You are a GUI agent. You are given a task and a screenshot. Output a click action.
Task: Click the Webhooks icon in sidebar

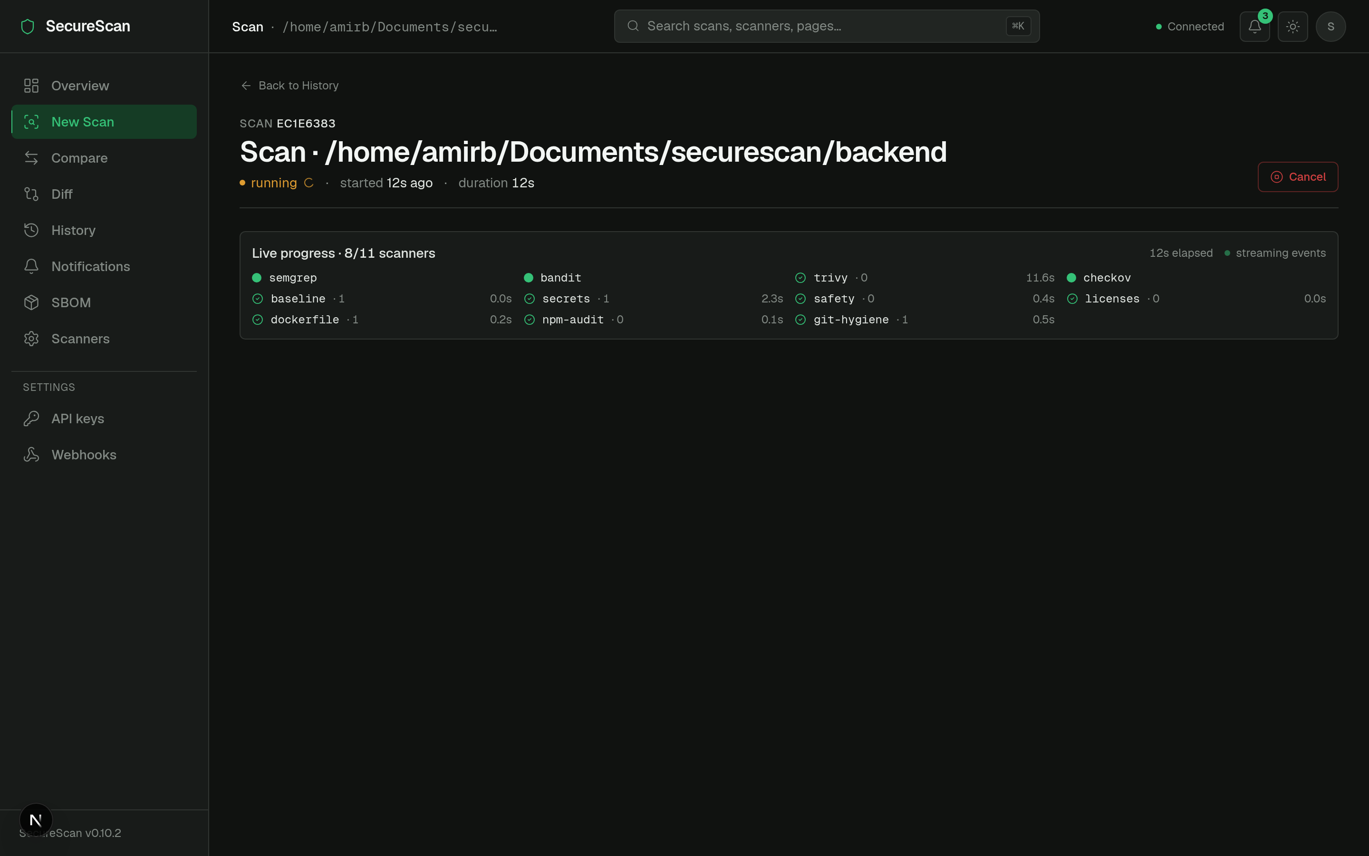pos(31,455)
